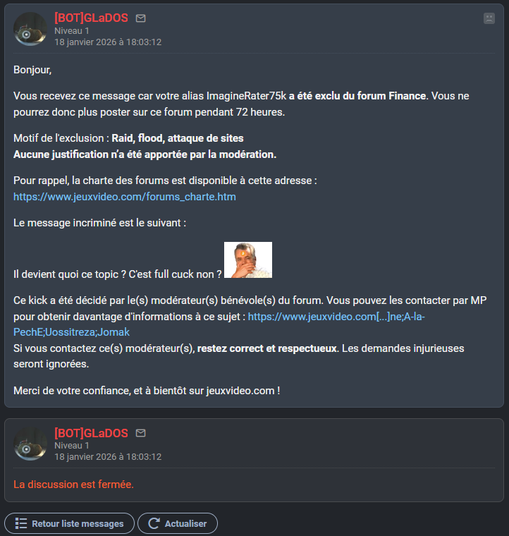Click the circular refresh arrow icon

154,523
